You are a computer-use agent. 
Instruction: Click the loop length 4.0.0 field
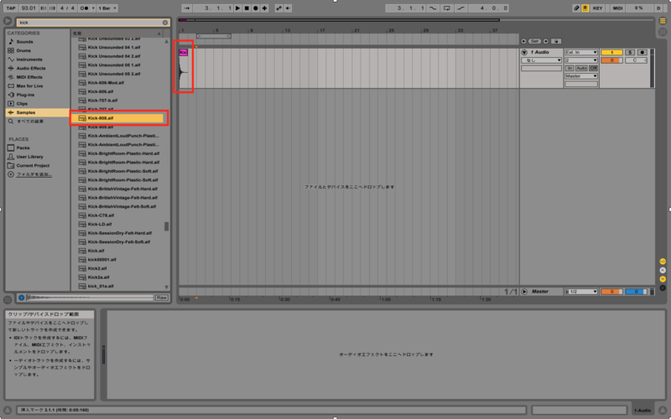point(489,8)
